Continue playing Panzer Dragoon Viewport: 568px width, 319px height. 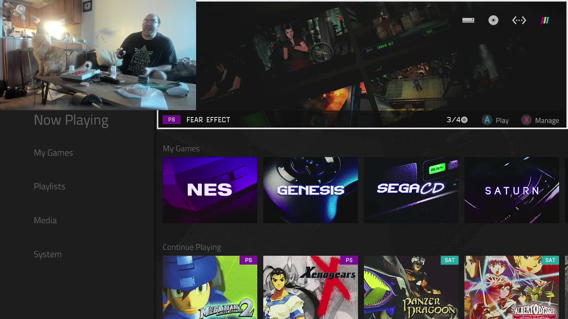click(411, 287)
